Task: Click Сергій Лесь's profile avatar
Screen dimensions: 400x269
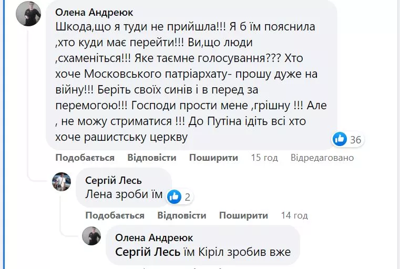Action: click(x=61, y=182)
